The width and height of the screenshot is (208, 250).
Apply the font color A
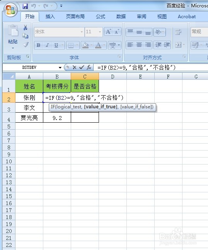pos(98,45)
